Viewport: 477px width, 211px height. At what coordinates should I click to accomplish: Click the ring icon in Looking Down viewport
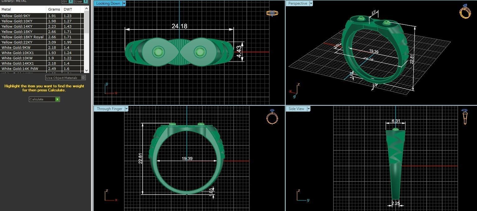pos(272,13)
